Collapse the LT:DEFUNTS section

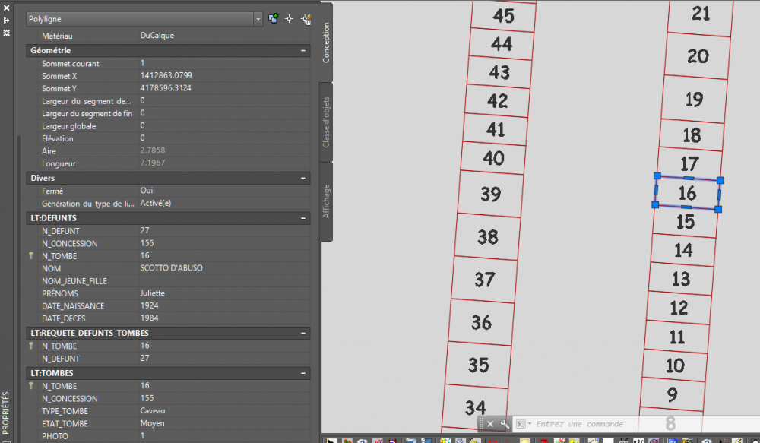pyautogui.click(x=303, y=218)
